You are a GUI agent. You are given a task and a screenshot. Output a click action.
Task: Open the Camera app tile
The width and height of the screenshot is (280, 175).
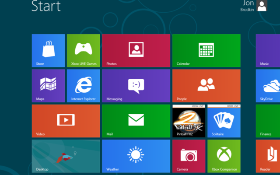[x=189, y=156]
